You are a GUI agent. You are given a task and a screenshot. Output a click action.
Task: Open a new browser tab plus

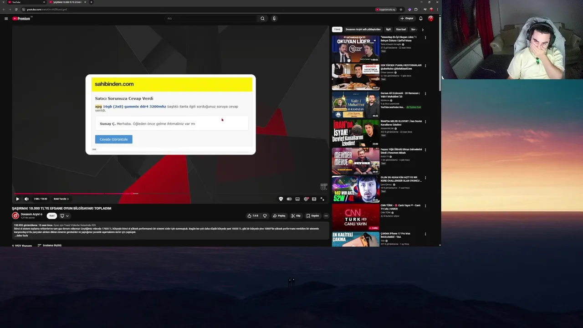(91, 2)
